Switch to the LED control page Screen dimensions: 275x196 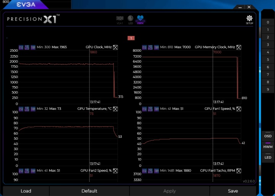(131, 20)
